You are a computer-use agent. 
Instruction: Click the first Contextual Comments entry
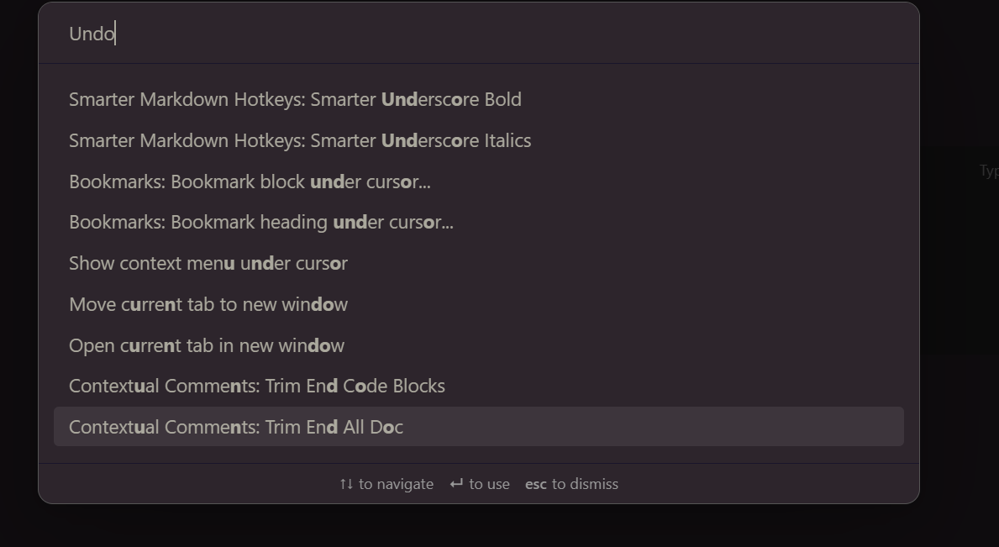(x=256, y=386)
